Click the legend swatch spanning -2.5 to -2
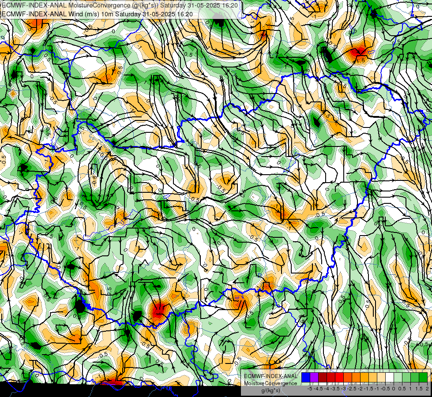 pos(356,378)
